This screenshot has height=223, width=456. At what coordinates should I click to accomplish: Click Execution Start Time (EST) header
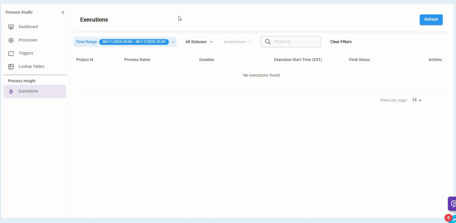[x=298, y=60]
